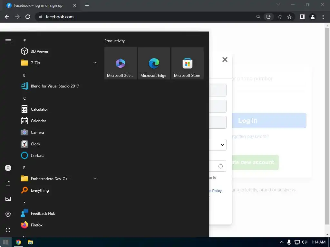Click the C letter header
The height and width of the screenshot is (247, 330).
[24, 98]
